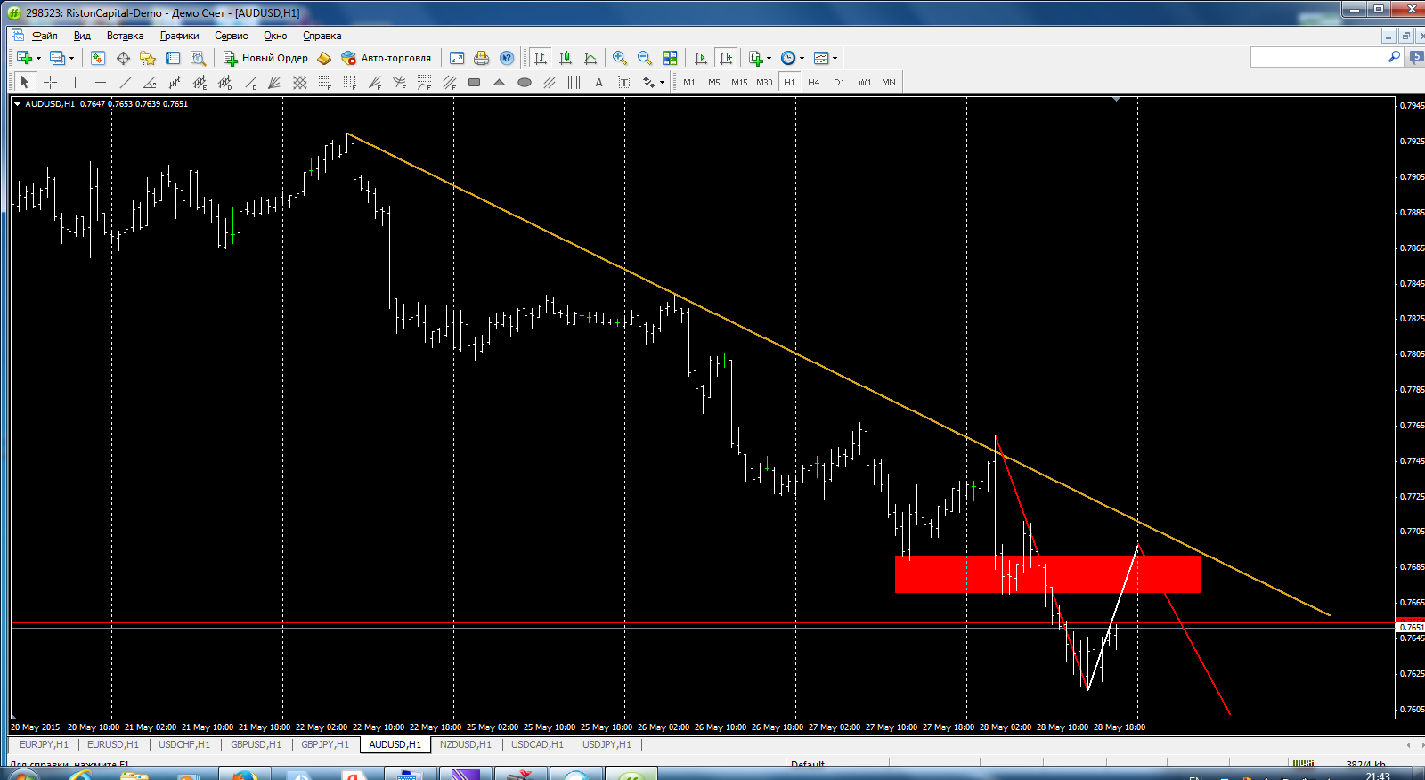Viewport: 1425px width, 780px height.
Task: Click the 0.7651 current price label
Action: point(1411,627)
